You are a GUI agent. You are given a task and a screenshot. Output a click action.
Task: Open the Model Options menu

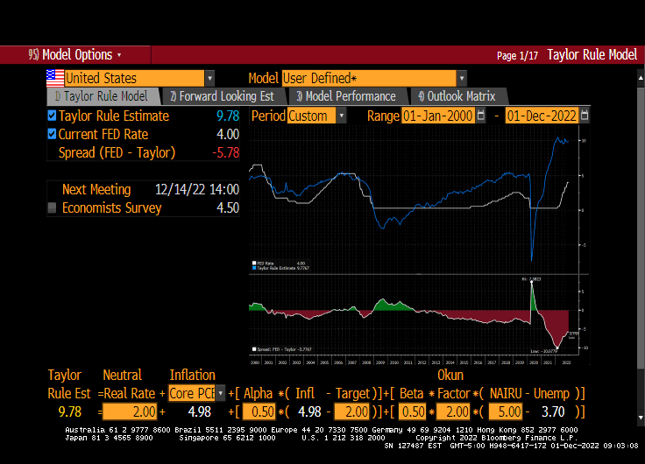[75, 54]
